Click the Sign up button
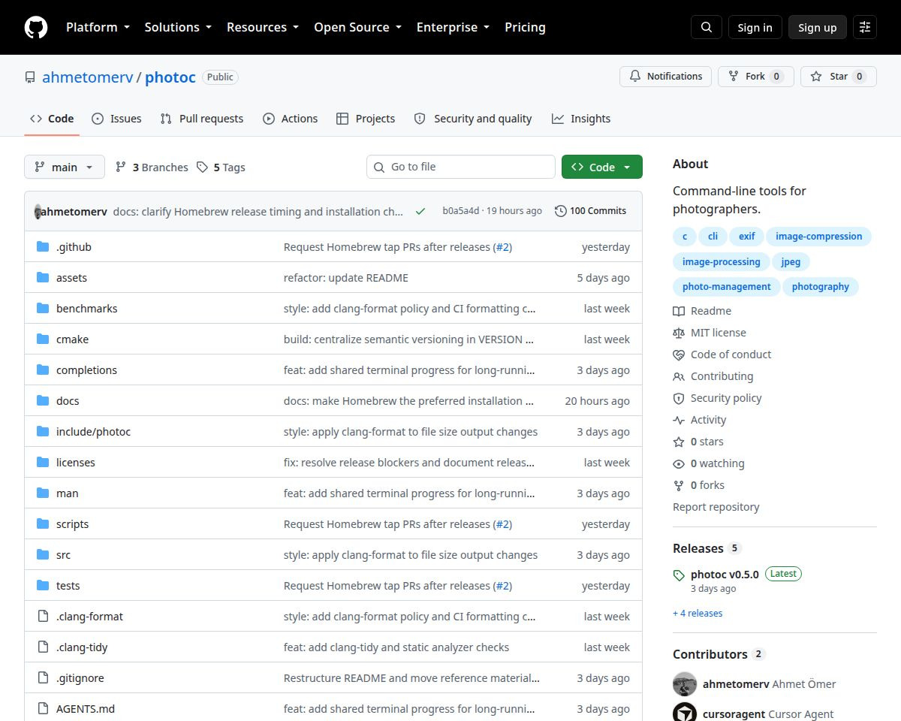901x721 pixels. pyautogui.click(x=817, y=27)
